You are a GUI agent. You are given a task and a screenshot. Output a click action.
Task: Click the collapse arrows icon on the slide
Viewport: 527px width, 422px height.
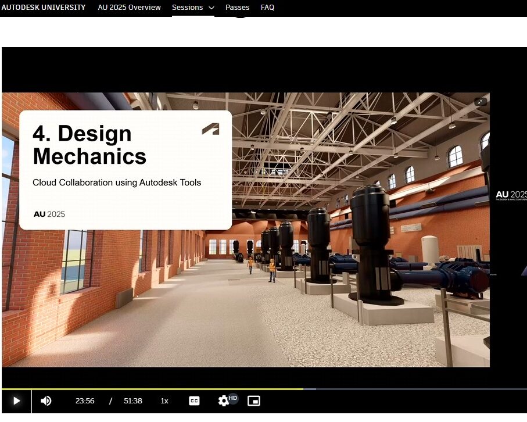(480, 102)
